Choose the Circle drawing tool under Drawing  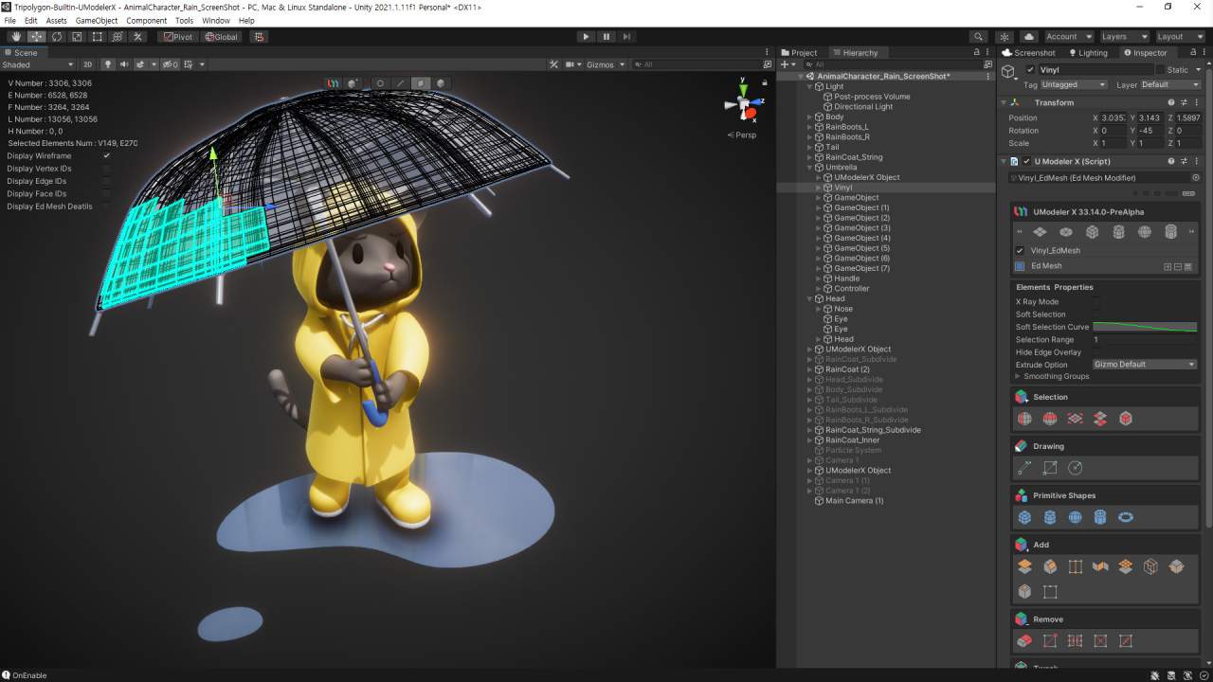point(1075,468)
